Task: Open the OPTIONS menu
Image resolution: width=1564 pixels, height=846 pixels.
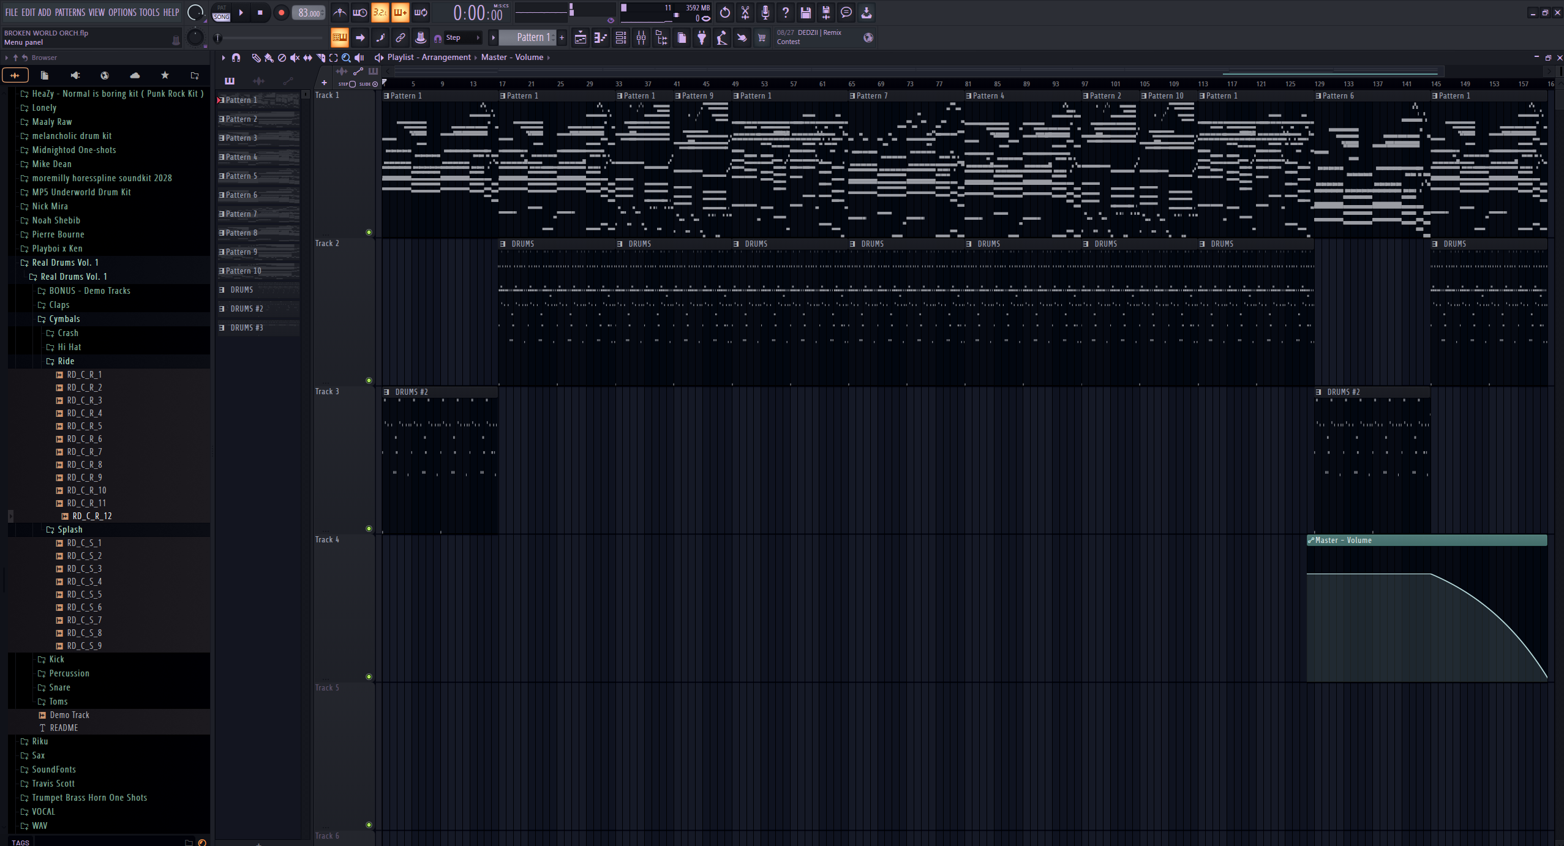Action: [122, 12]
